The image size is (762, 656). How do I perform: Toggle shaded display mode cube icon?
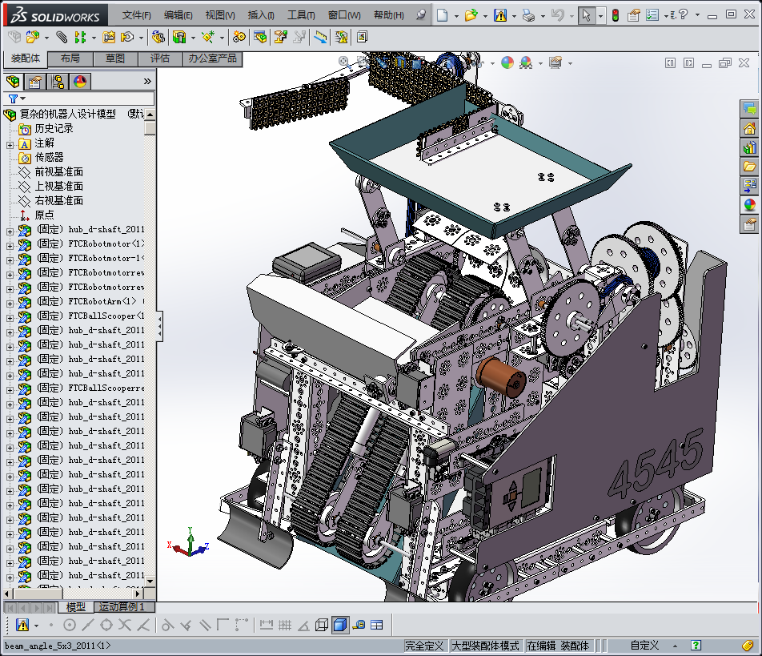pos(339,625)
